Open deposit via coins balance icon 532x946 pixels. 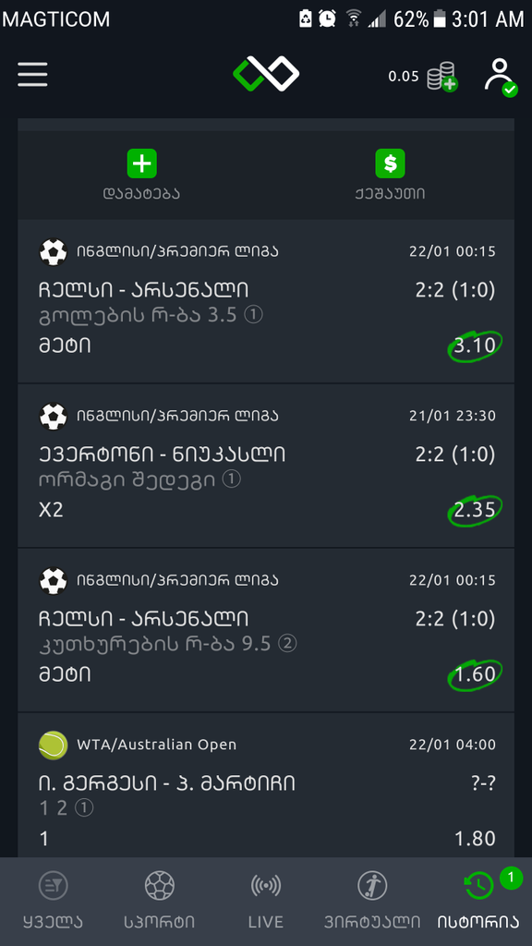442,77
